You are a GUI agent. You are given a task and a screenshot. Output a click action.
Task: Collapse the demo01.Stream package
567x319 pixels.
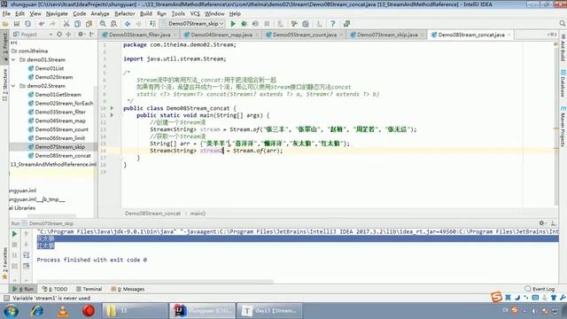point(13,59)
